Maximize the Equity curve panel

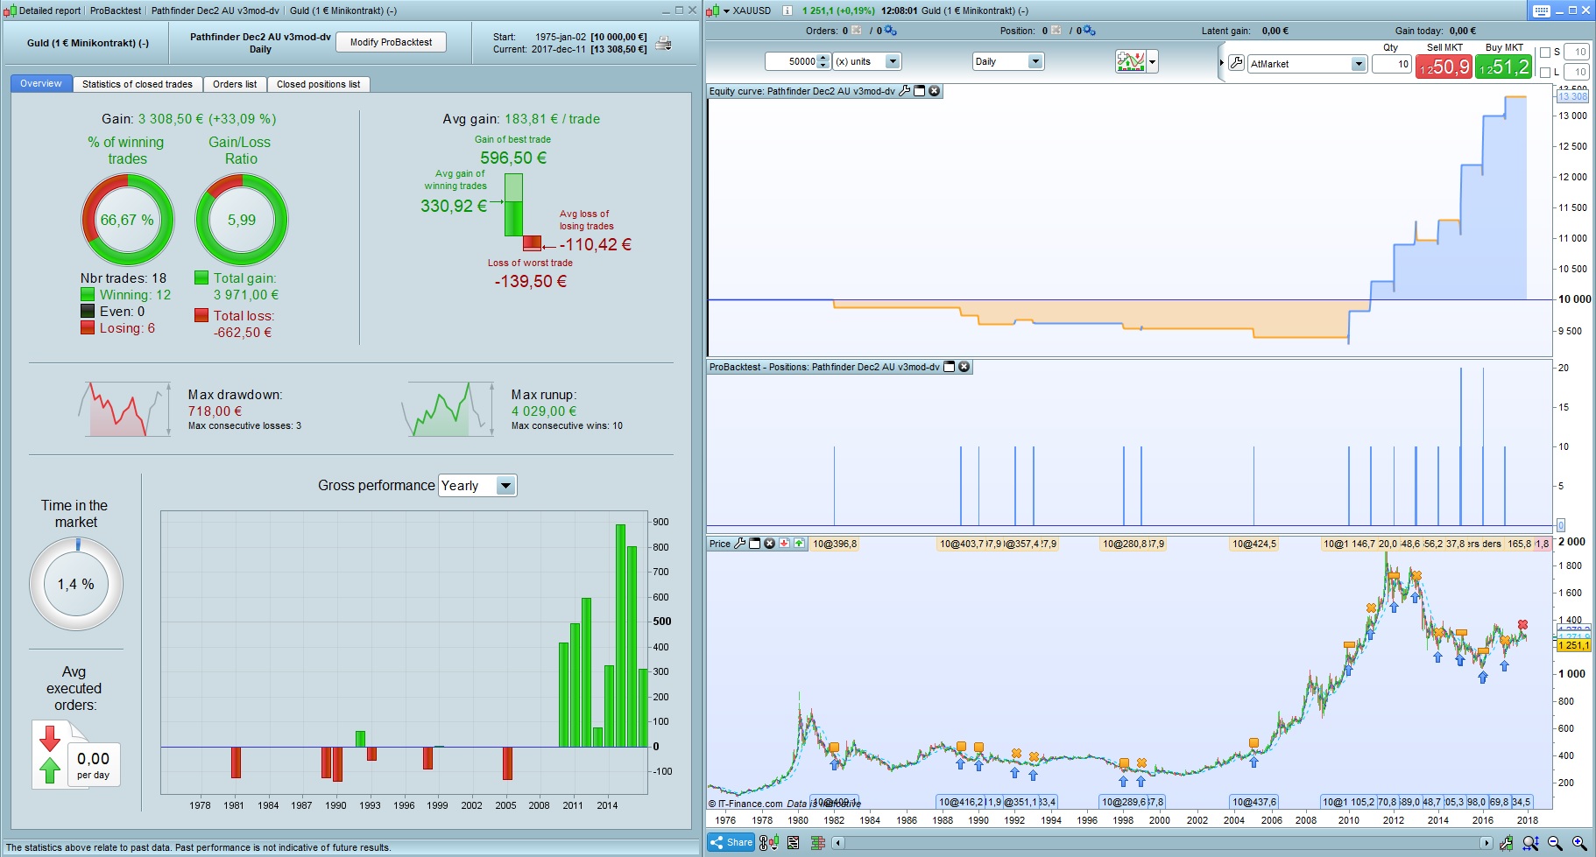pos(920,91)
